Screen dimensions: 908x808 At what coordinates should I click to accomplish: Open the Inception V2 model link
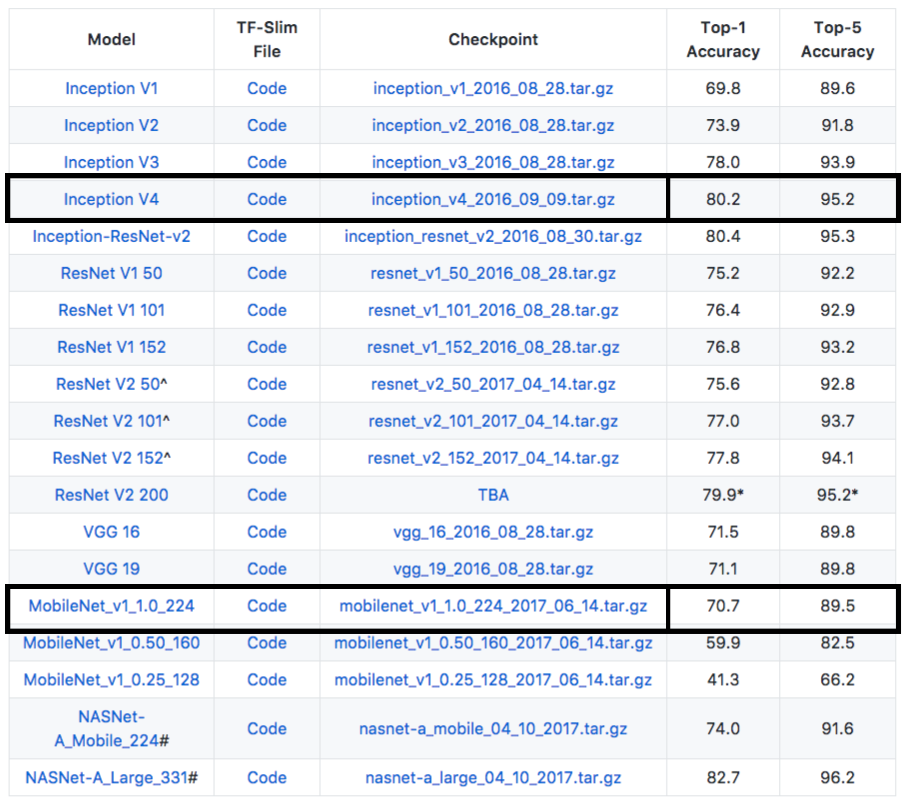112,125
